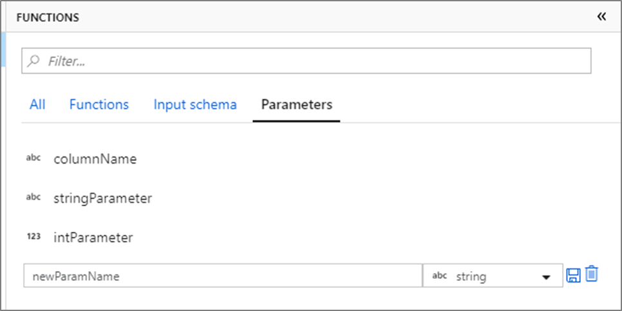Click the abc type icon beside stringParameter
Image resolution: width=622 pixels, height=311 pixels.
[33, 197]
